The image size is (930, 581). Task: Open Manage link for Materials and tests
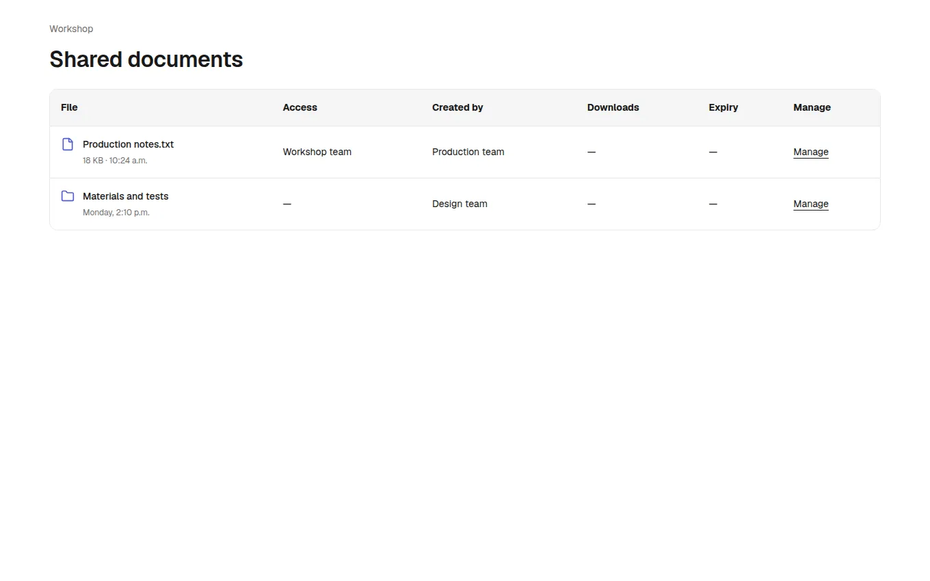point(811,204)
